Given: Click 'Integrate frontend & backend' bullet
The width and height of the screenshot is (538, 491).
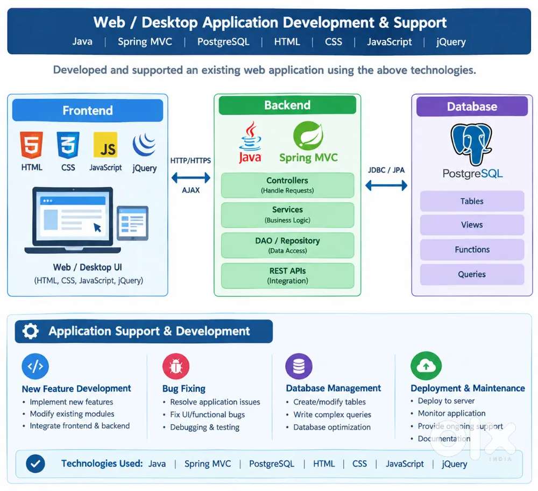Looking at the screenshot, I should pos(80,426).
